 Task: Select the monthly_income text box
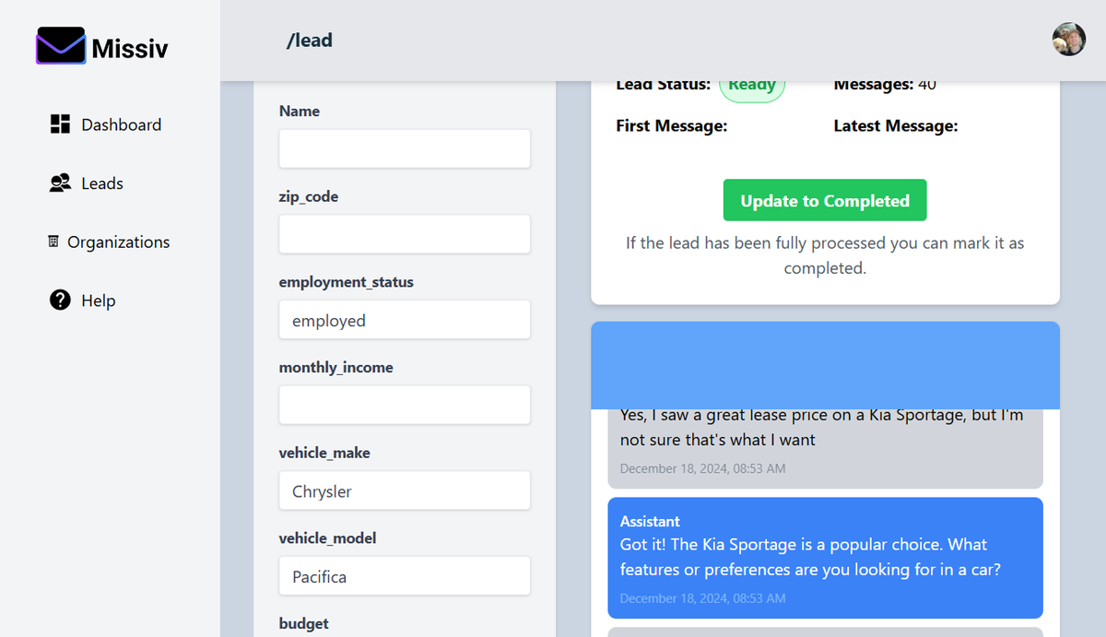(405, 405)
